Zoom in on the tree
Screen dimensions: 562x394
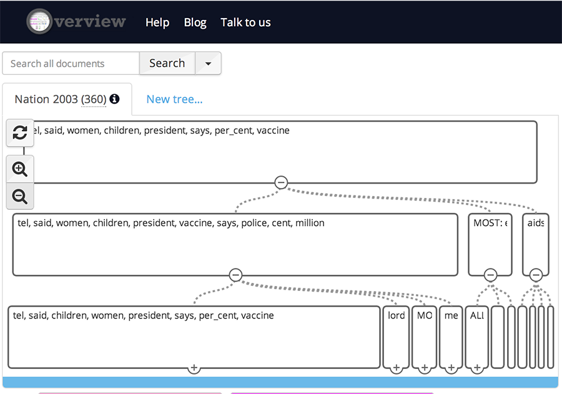tap(20, 169)
